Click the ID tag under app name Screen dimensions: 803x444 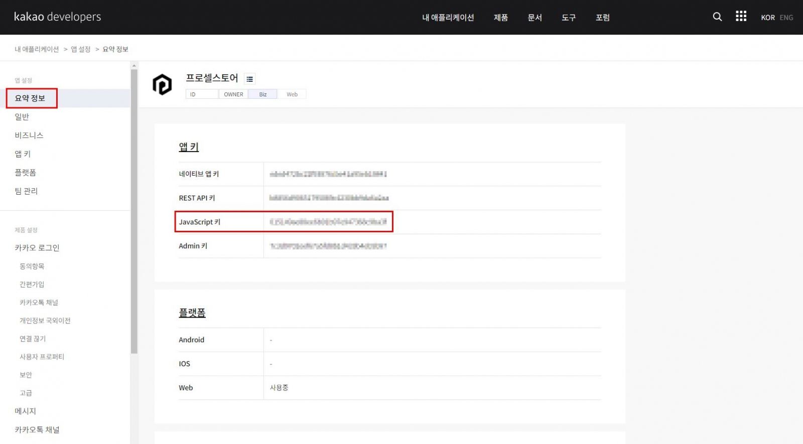point(202,94)
